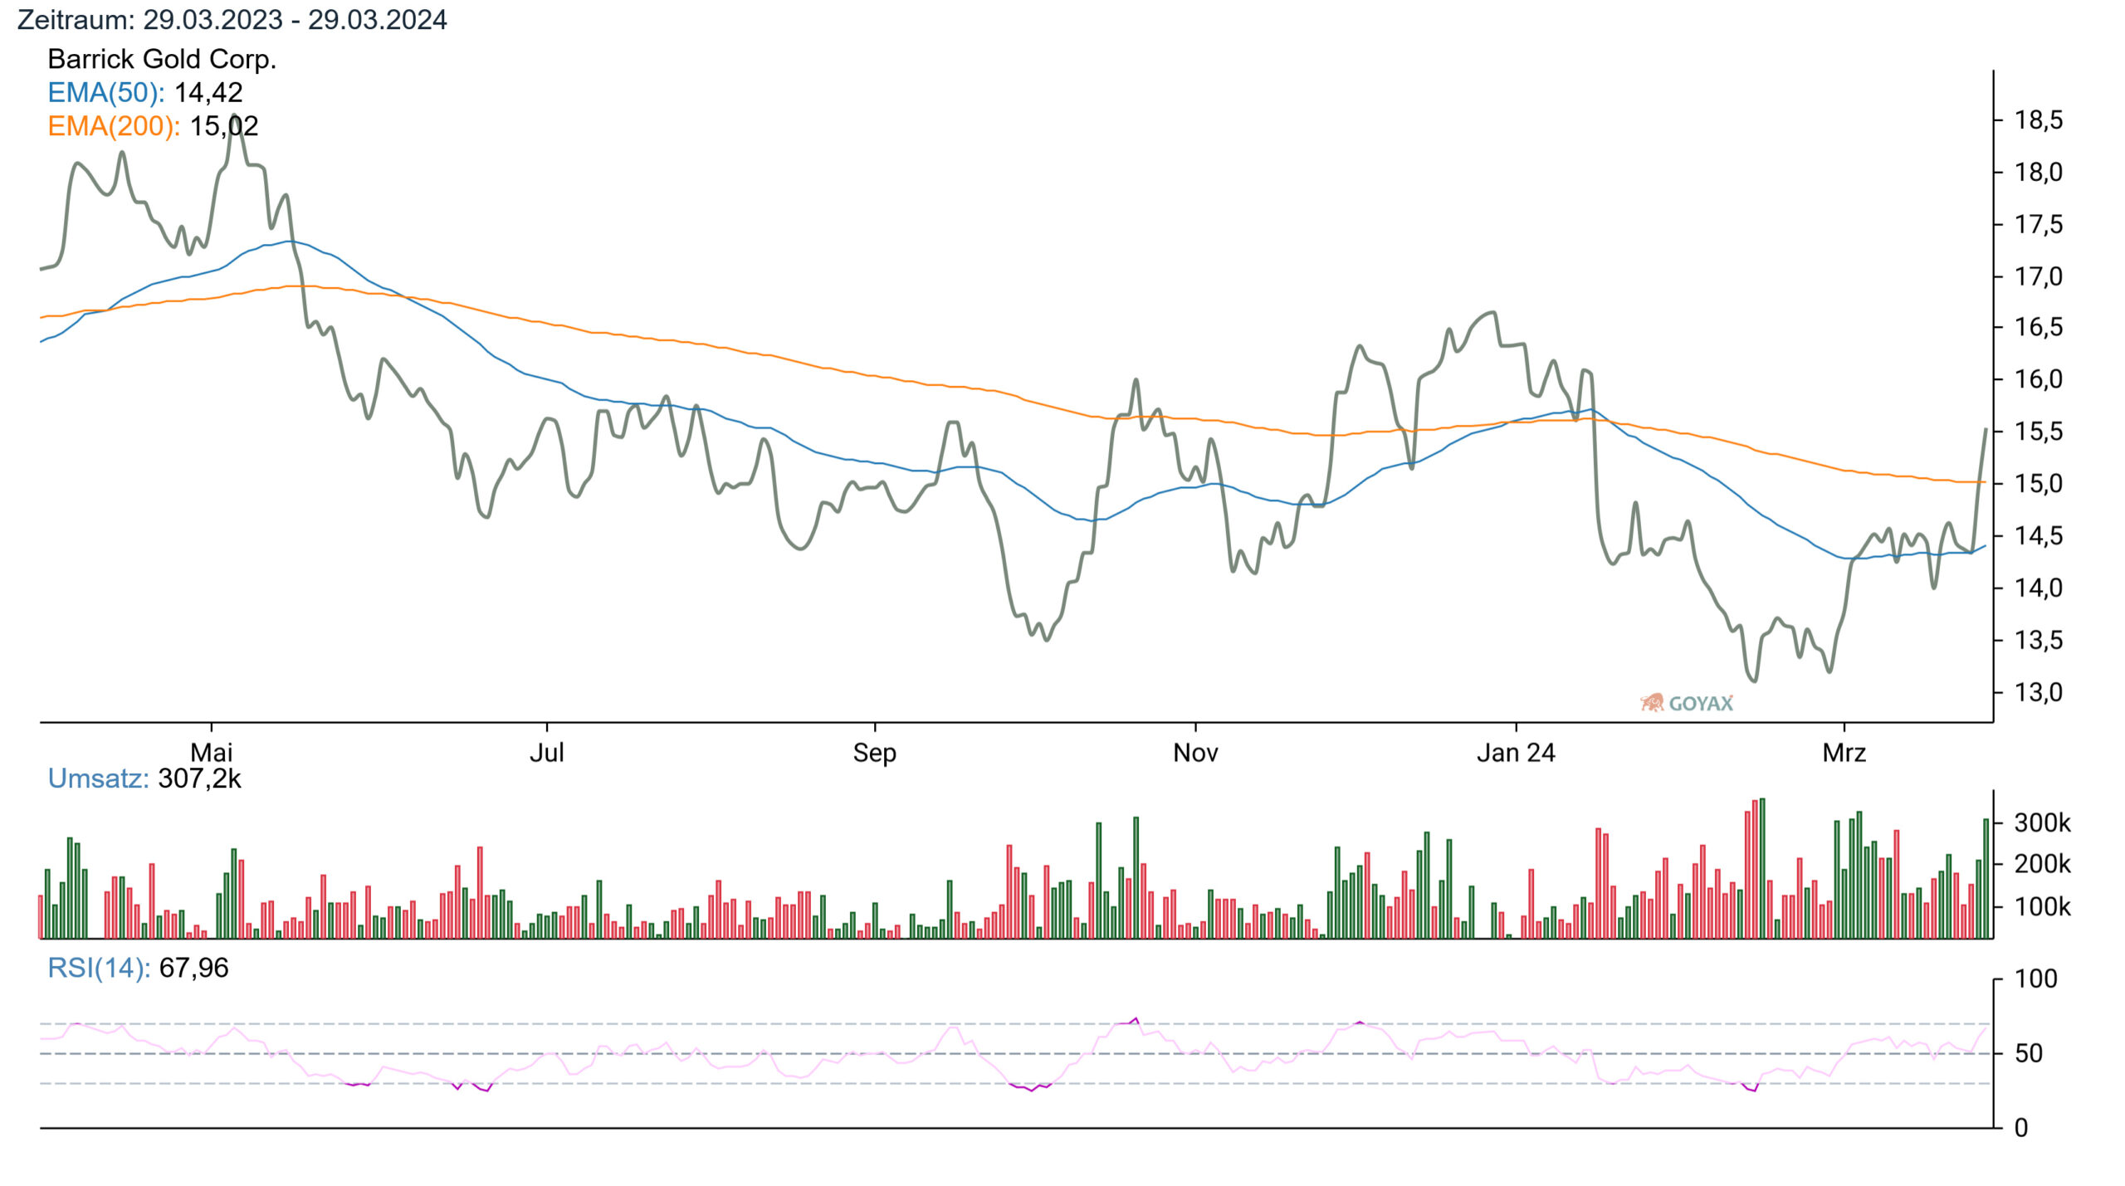The height and width of the screenshot is (1186, 2125).
Task: Click the 100k volume axis label
Action: click(2043, 907)
